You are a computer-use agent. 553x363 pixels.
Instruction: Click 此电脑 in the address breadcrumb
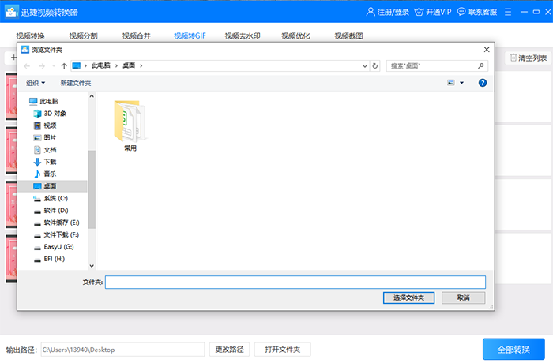[101, 65]
